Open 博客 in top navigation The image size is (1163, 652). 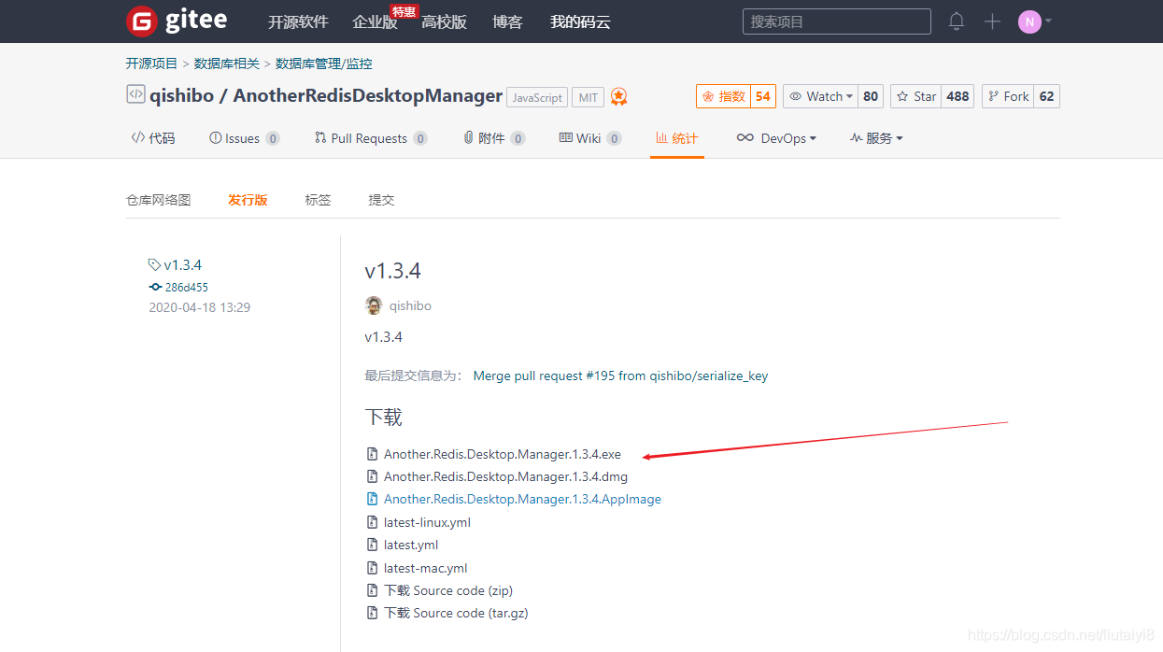[508, 21]
